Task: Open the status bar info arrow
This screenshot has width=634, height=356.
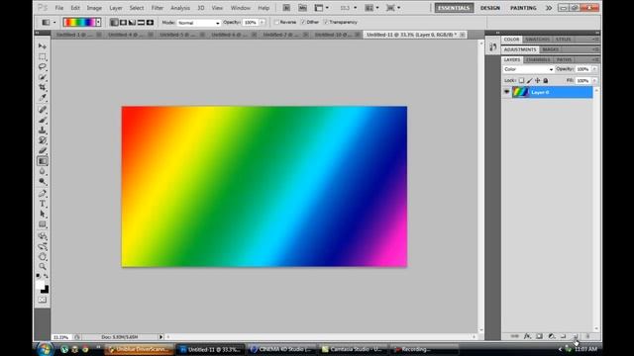Action: [160, 336]
